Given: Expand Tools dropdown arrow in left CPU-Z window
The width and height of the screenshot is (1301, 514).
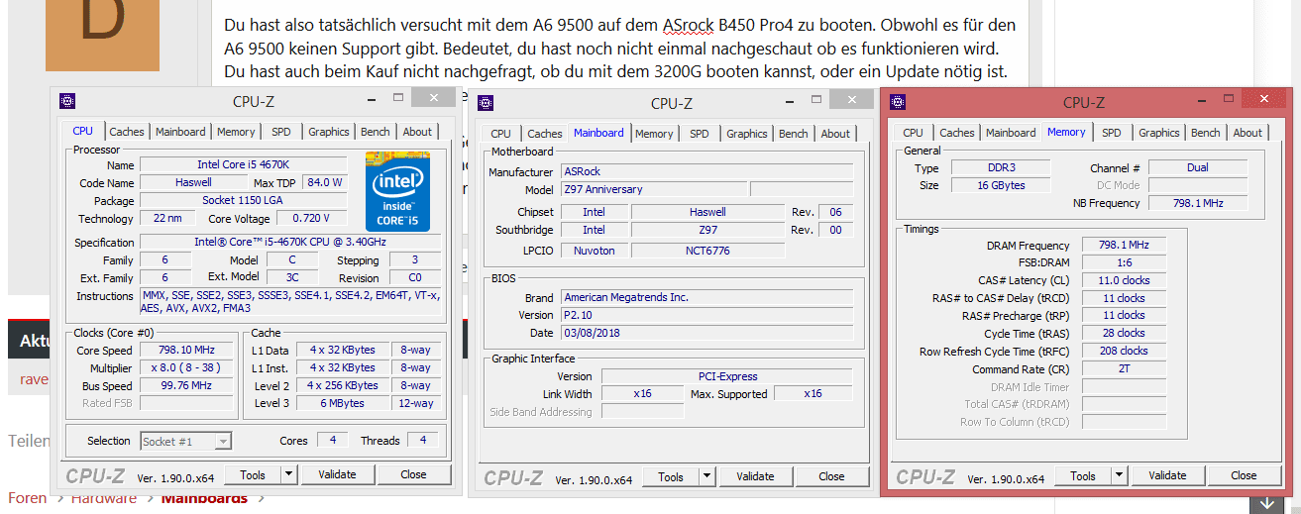Looking at the screenshot, I should click(288, 474).
